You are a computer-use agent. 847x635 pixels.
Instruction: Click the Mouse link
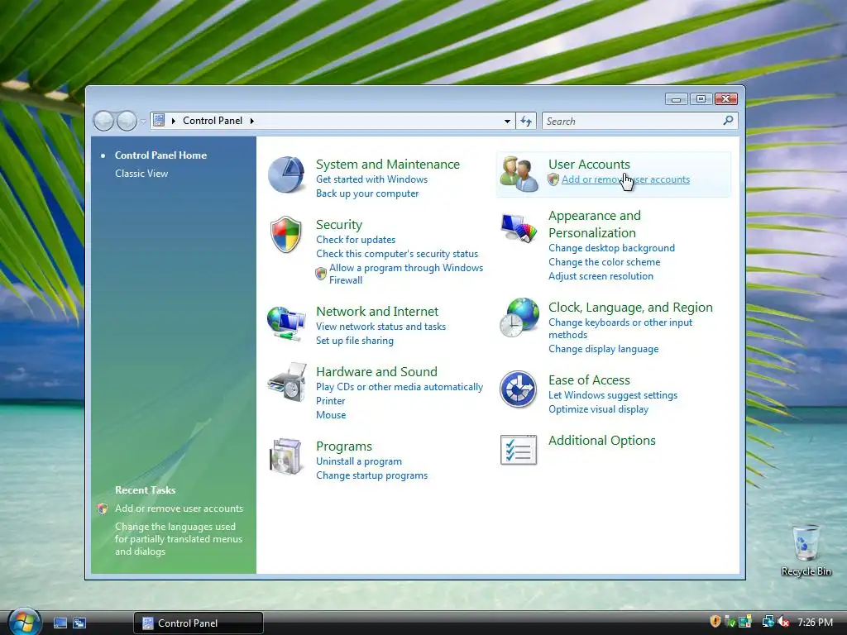(x=331, y=415)
